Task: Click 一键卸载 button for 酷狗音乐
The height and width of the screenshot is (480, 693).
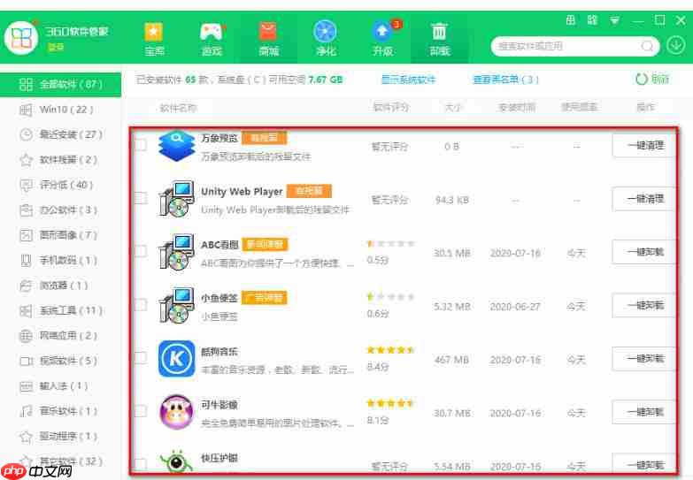Action: pos(644,358)
